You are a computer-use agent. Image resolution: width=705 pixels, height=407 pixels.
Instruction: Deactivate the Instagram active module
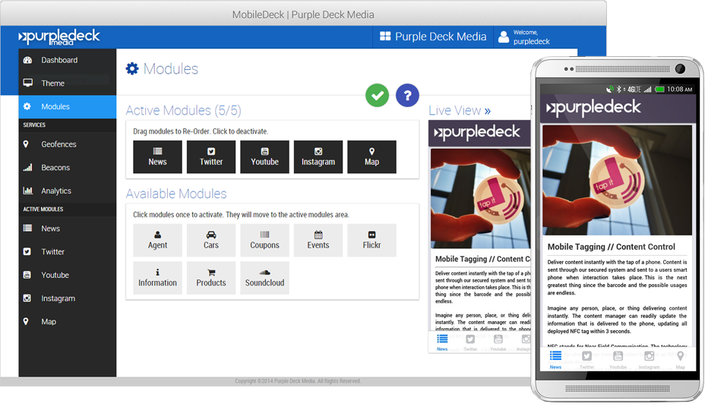coord(318,156)
